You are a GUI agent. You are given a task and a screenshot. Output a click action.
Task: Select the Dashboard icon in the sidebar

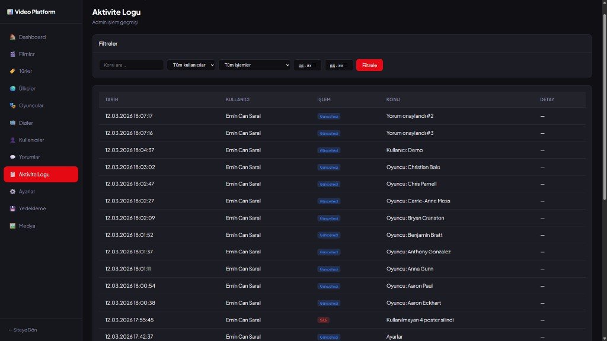12,37
